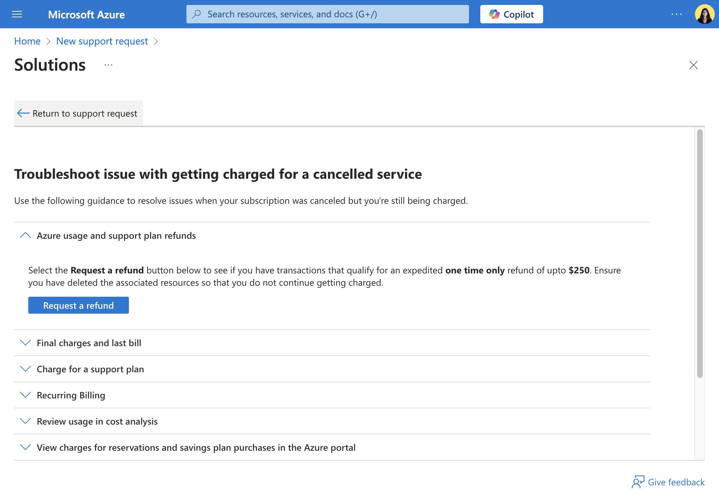The height and width of the screenshot is (503, 719).
Task: Click the Give feedback icon
Action: [638, 482]
